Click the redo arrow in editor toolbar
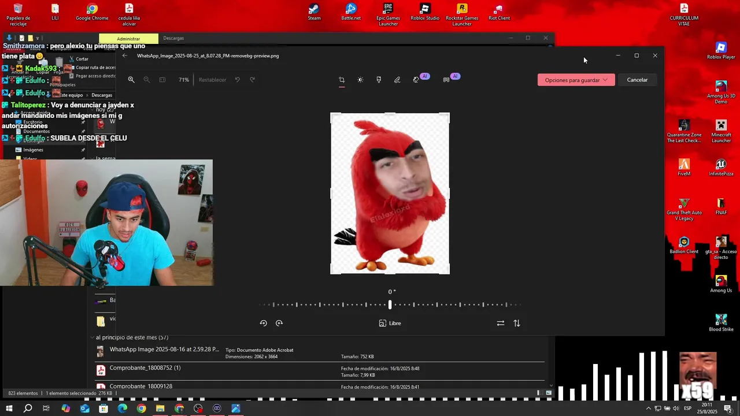 252,80
